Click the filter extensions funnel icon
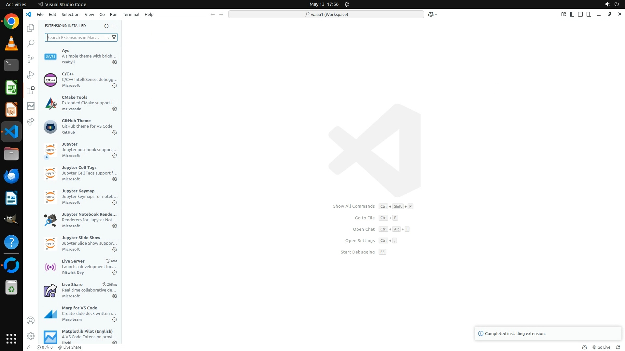625x351 pixels. (114, 37)
